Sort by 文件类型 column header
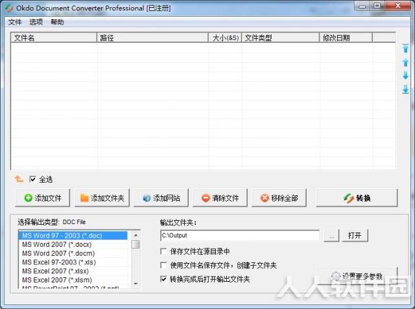Screen dimensions: 415x309 281,38
